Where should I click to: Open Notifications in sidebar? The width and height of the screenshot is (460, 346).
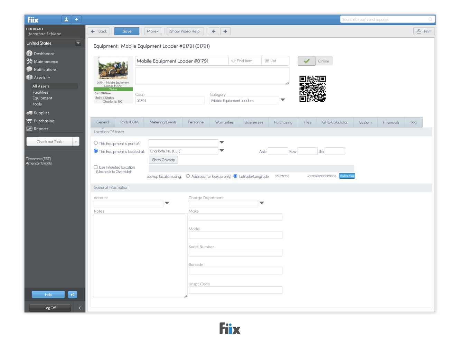42,69
